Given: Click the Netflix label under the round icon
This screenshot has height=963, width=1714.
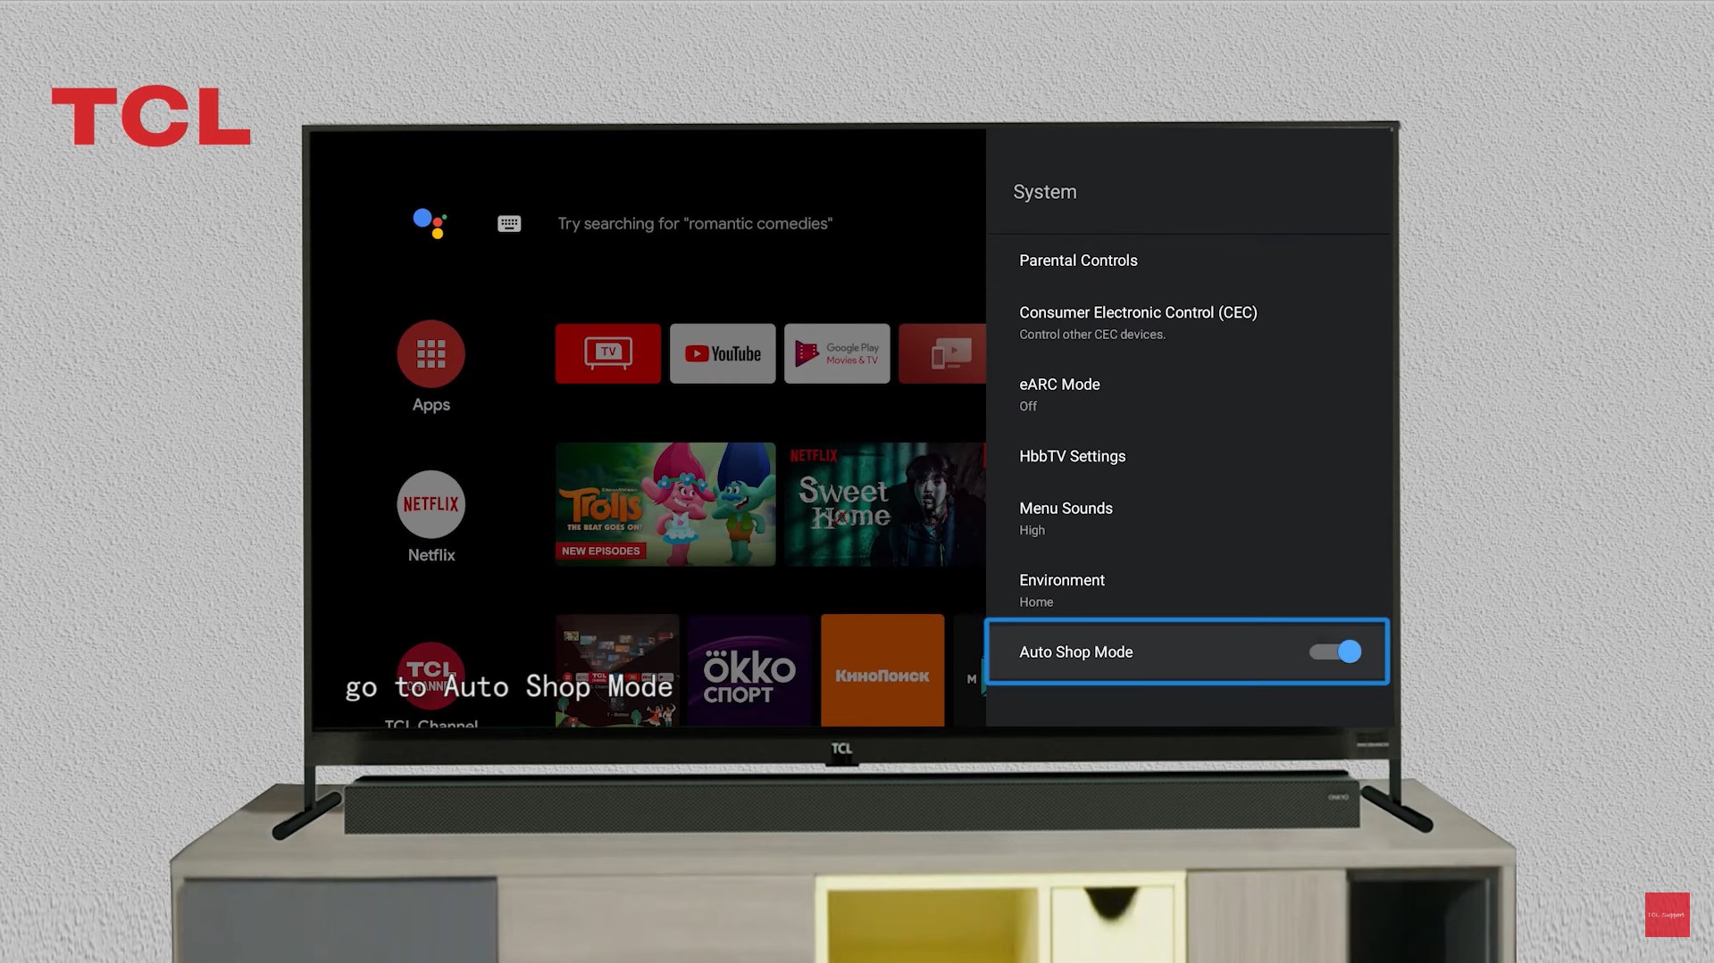Looking at the screenshot, I should [431, 555].
